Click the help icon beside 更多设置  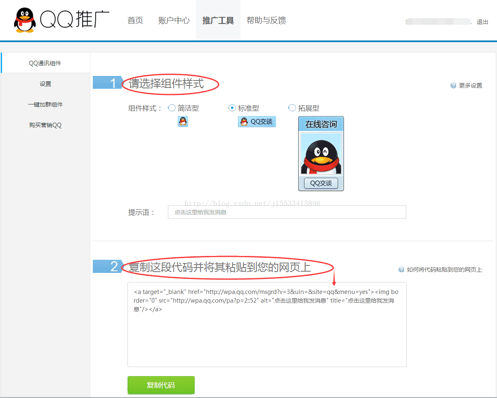click(453, 85)
